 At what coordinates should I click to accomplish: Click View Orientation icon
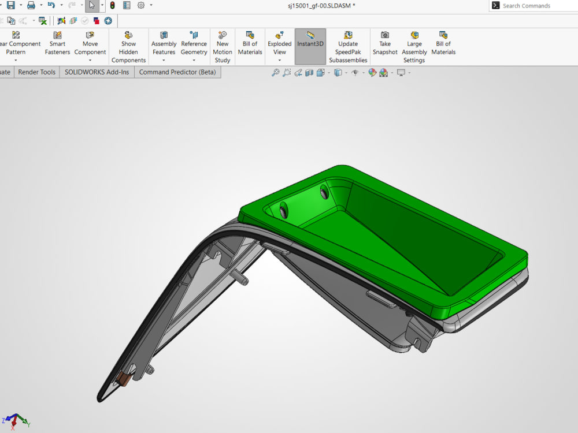coord(321,73)
